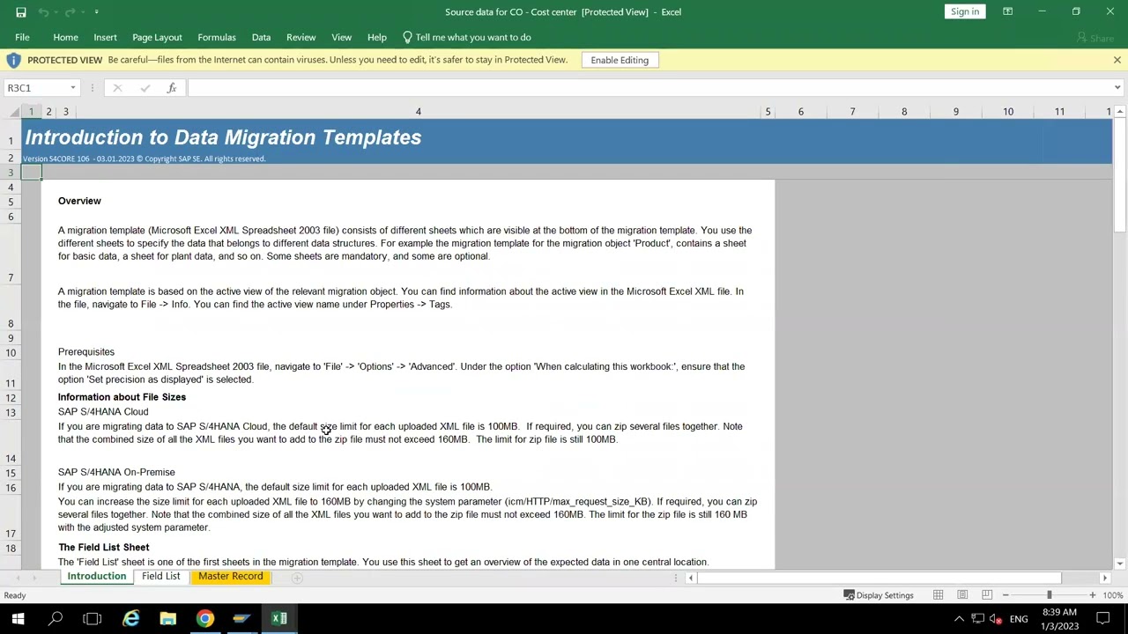Switch to Page Layout view icon
Viewport: 1128px width, 634px height.
click(962, 595)
